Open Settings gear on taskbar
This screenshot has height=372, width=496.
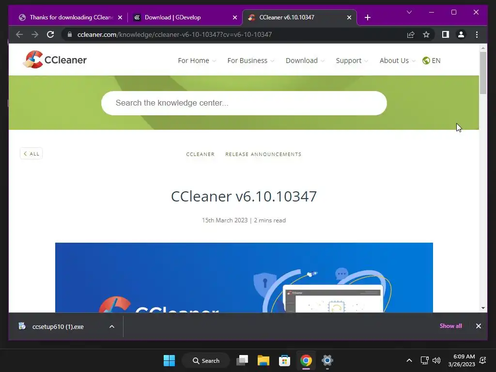[327, 360]
